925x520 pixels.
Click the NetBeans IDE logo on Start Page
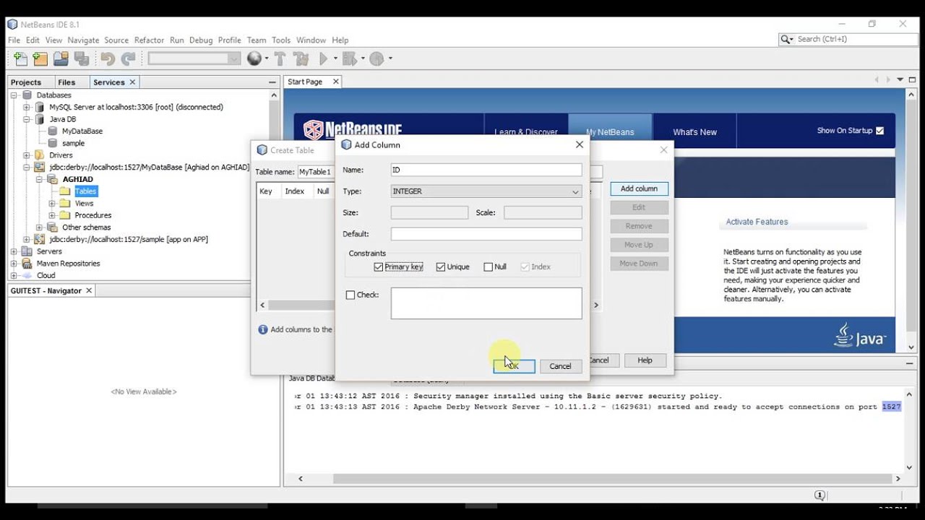pyautogui.click(x=352, y=130)
